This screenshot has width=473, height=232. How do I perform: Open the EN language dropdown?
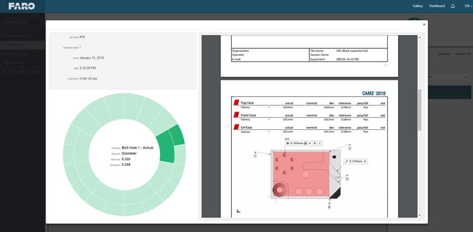[466, 6]
